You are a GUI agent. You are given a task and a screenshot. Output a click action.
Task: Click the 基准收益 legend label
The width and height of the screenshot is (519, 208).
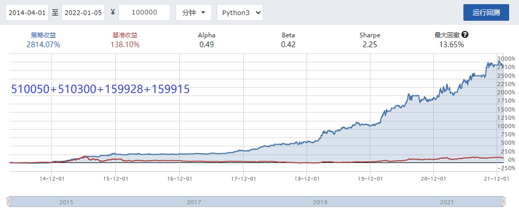pyautogui.click(x=125, y=35)
